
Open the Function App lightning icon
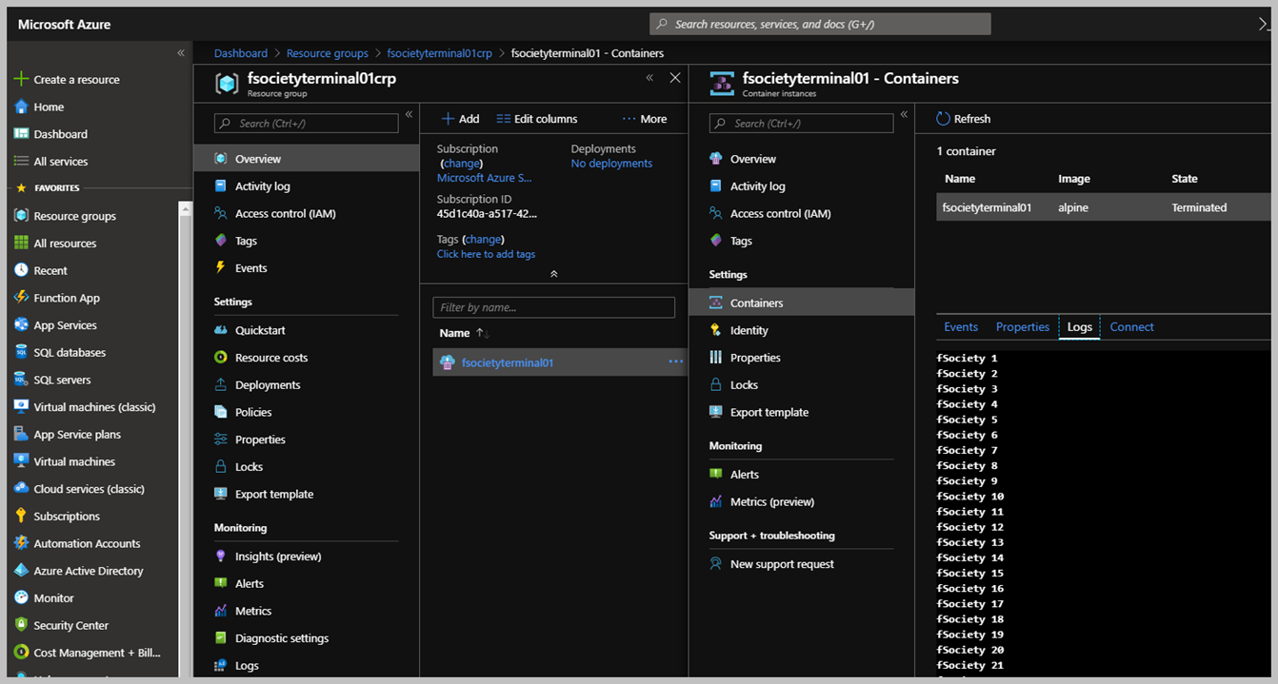click(x=21, y=298)
